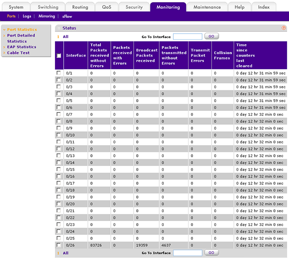Click the value 19359 in row 0/26
The image size is (289, 259).
[x=142, y=245]
